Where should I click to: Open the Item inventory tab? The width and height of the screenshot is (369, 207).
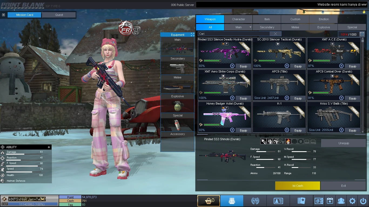point(267,19)
